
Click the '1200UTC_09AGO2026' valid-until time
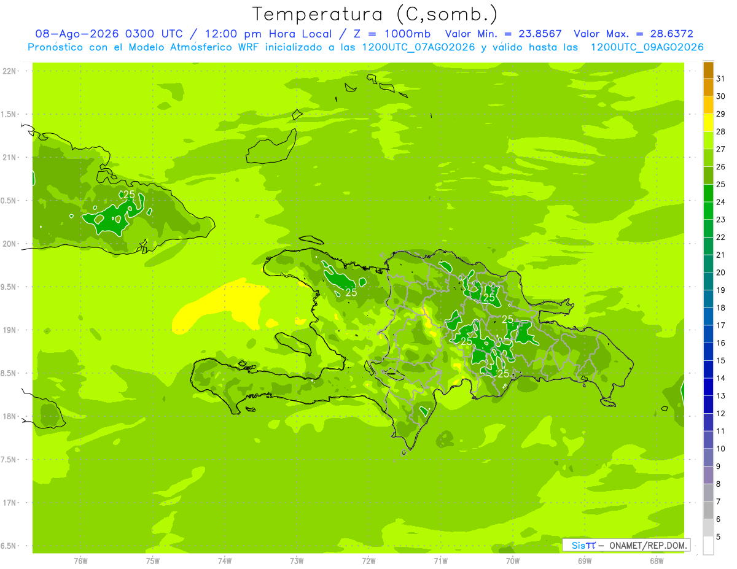pos(647,47)
